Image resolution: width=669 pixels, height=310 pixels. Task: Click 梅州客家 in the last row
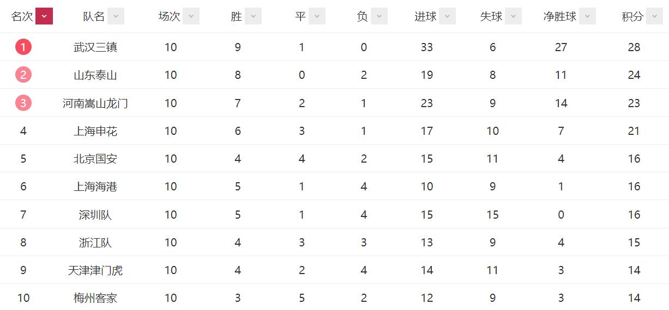click(95, 298)
